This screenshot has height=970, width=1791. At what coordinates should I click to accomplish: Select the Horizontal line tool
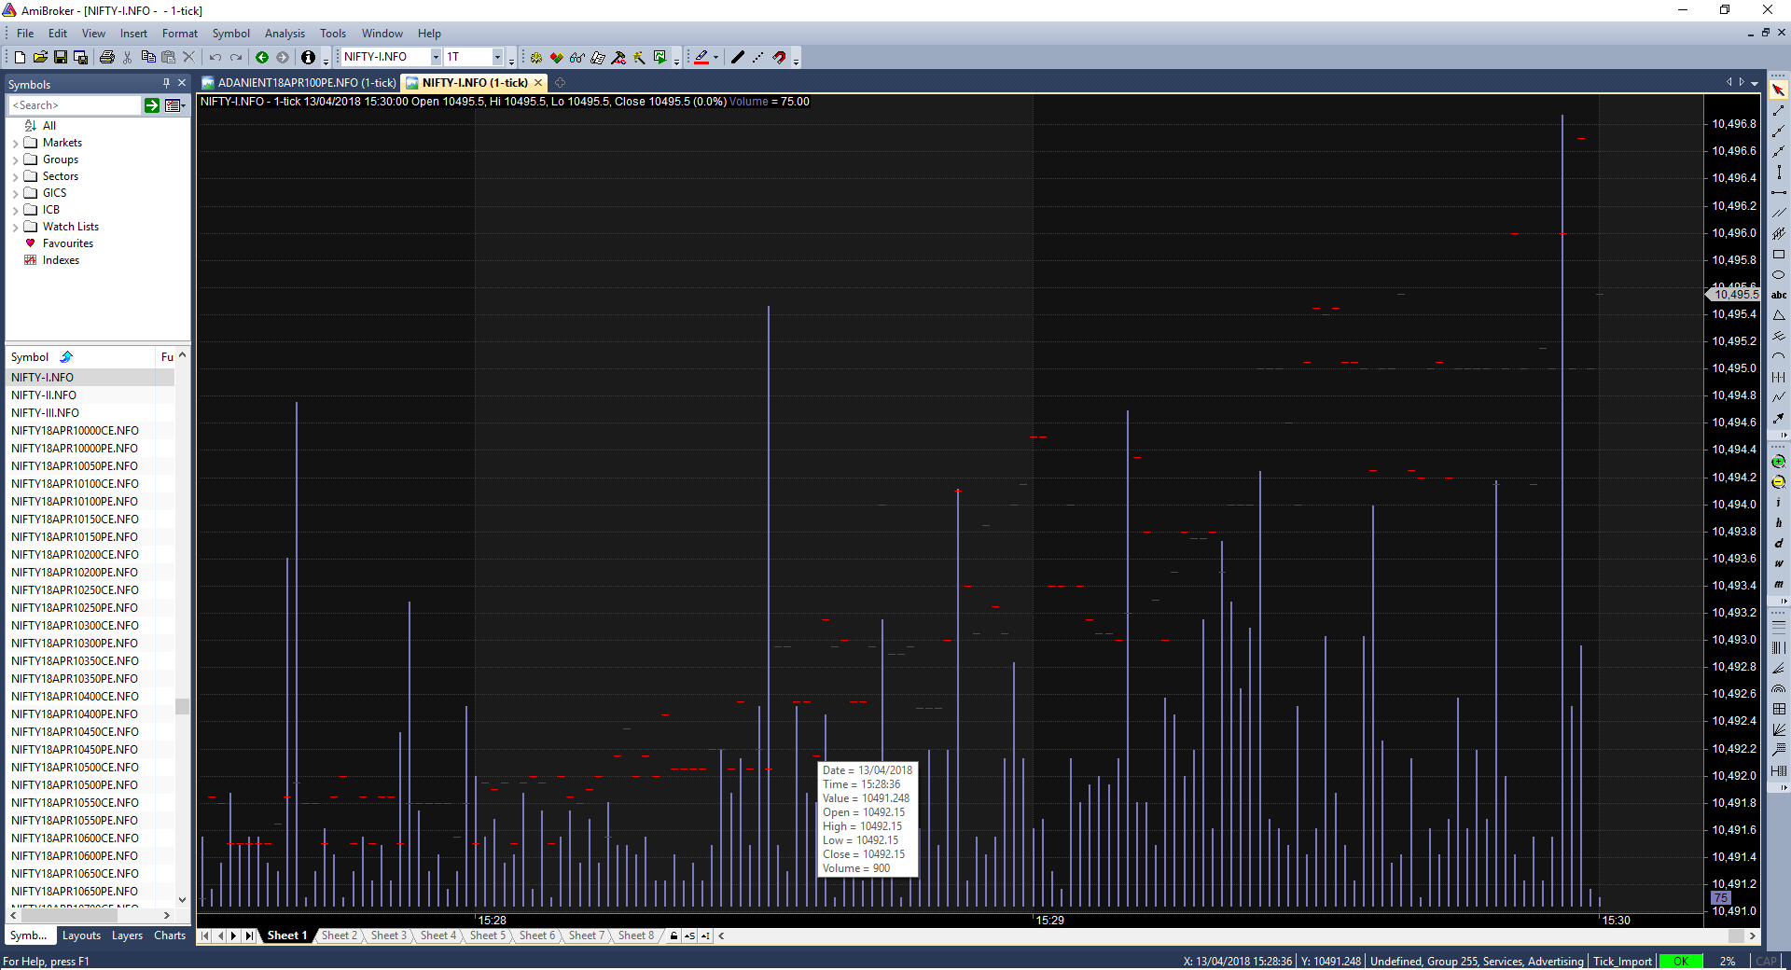pyautogui.click(x=1779, y=193)
